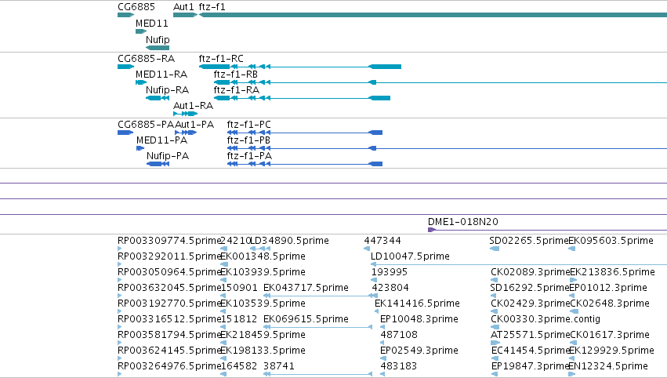Click transcript MED11-RA
Screen dimensions: 667x378
pos(161,74)
